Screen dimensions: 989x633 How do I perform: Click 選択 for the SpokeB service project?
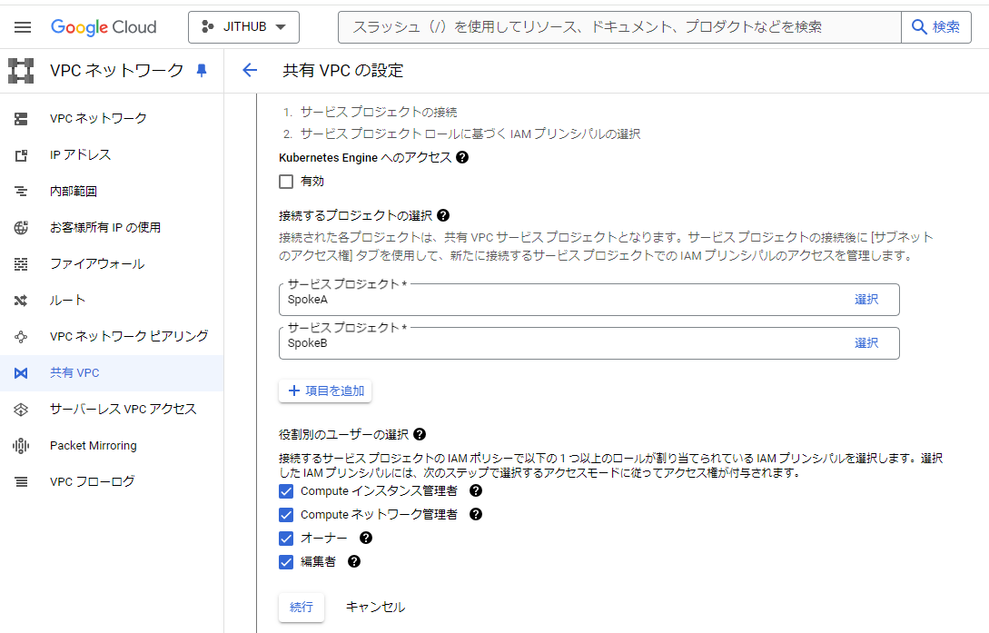pyautogui.click(x=865, y=342)
